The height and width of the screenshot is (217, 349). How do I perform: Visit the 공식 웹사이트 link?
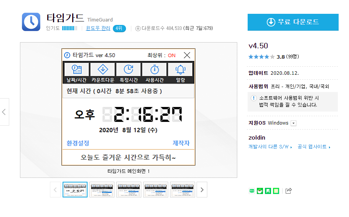314,147
